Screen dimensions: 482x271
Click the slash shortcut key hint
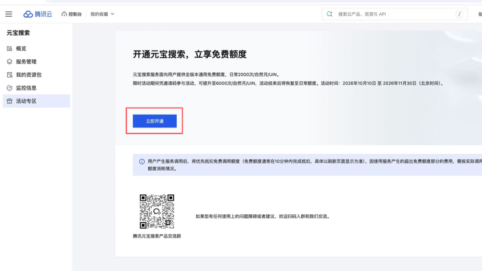pos(459,14)
